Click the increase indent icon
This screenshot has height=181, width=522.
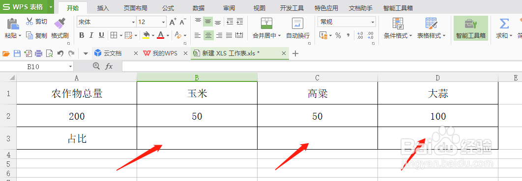coord(240,22)
